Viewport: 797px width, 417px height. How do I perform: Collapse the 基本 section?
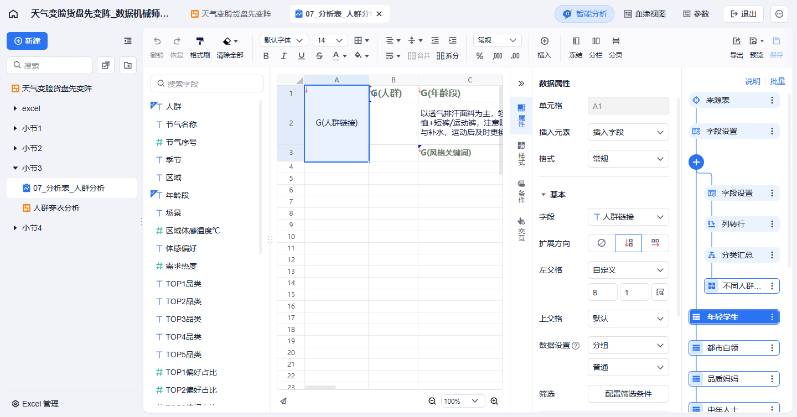(544, 195)
